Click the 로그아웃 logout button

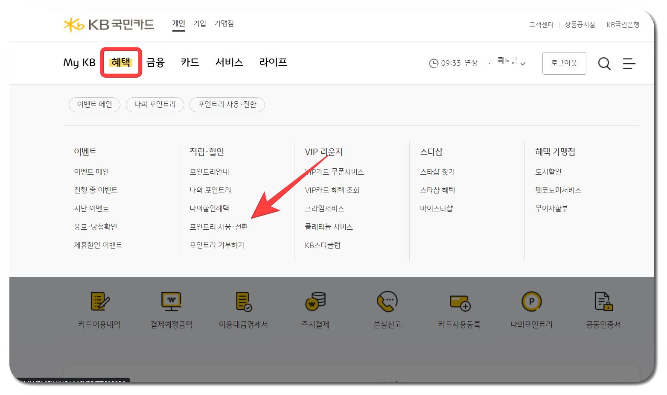564,63
